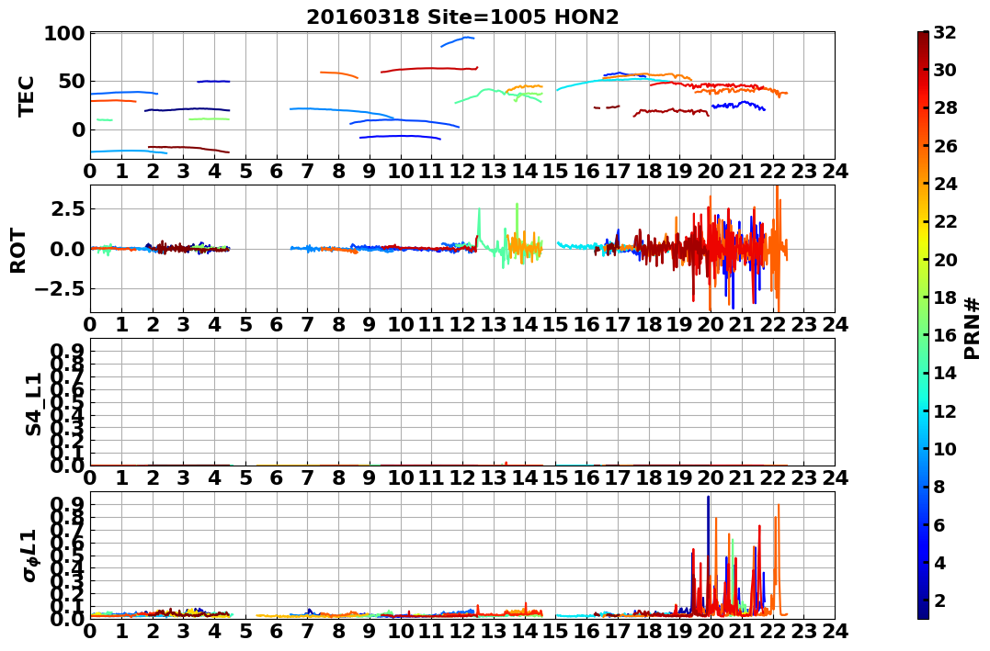Click the TEC curve peaking near 95 at hour 12

click(x=458, y=41)
